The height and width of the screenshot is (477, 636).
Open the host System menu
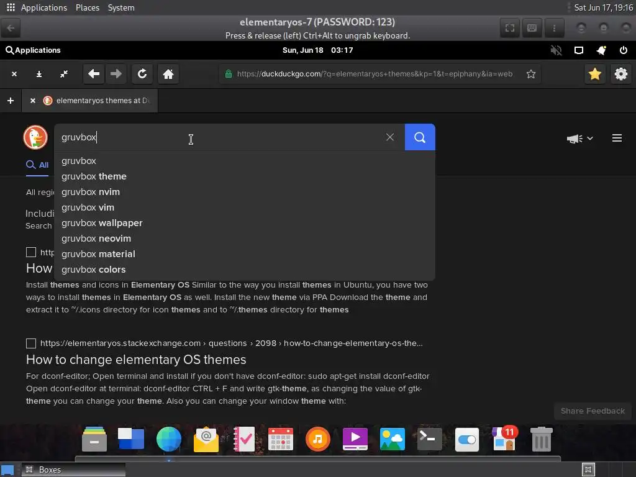click(x=121, y=7)
